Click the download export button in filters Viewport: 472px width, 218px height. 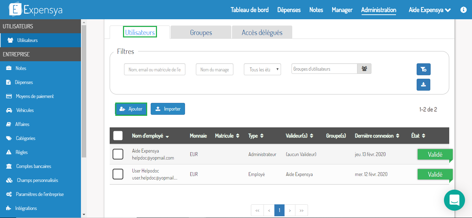pyautogui.click(x=424, y=84)
